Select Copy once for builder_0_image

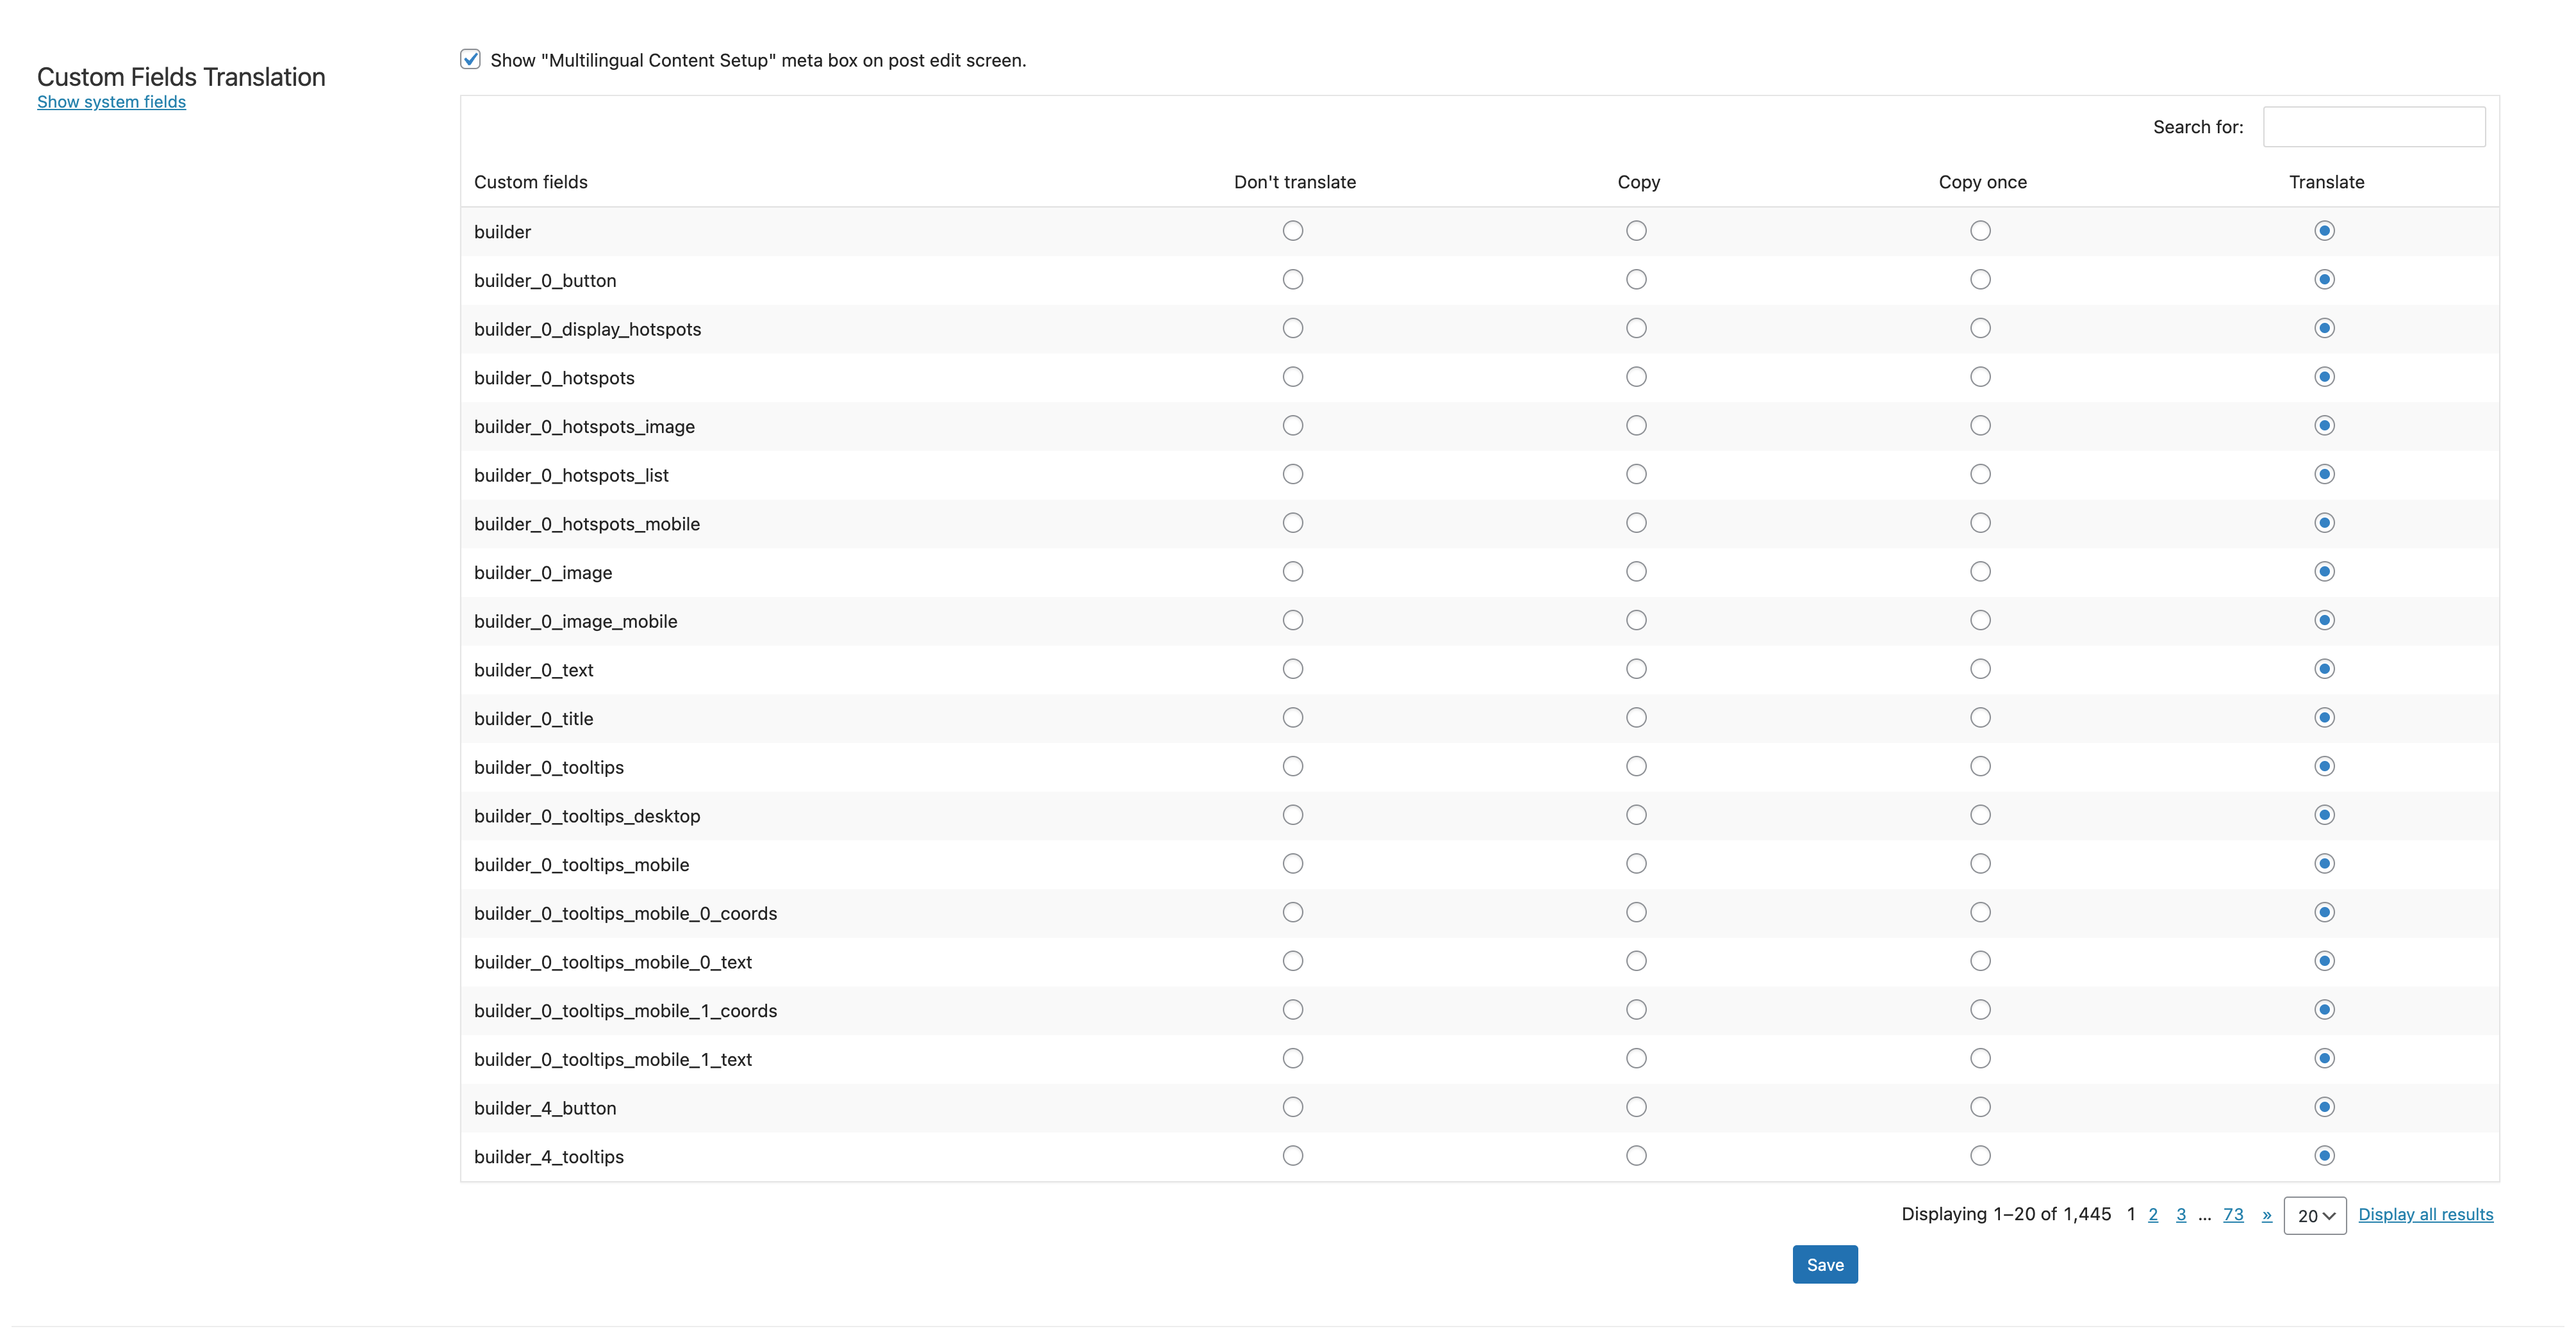tap(1980, 571)
